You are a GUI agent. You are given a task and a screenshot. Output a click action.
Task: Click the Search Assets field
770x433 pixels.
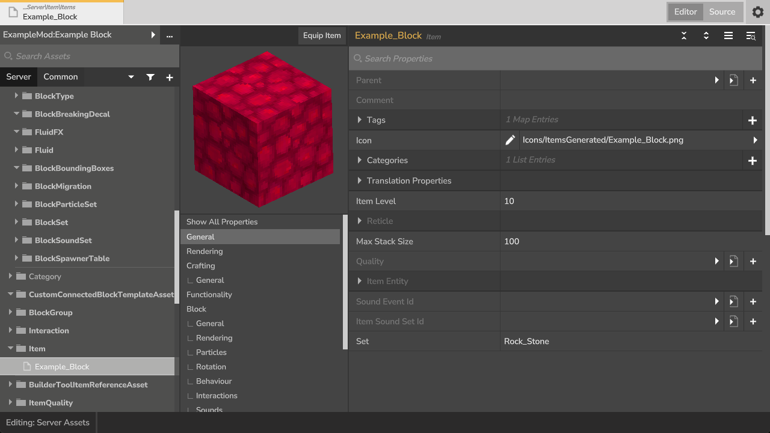[x=90, y=56]
